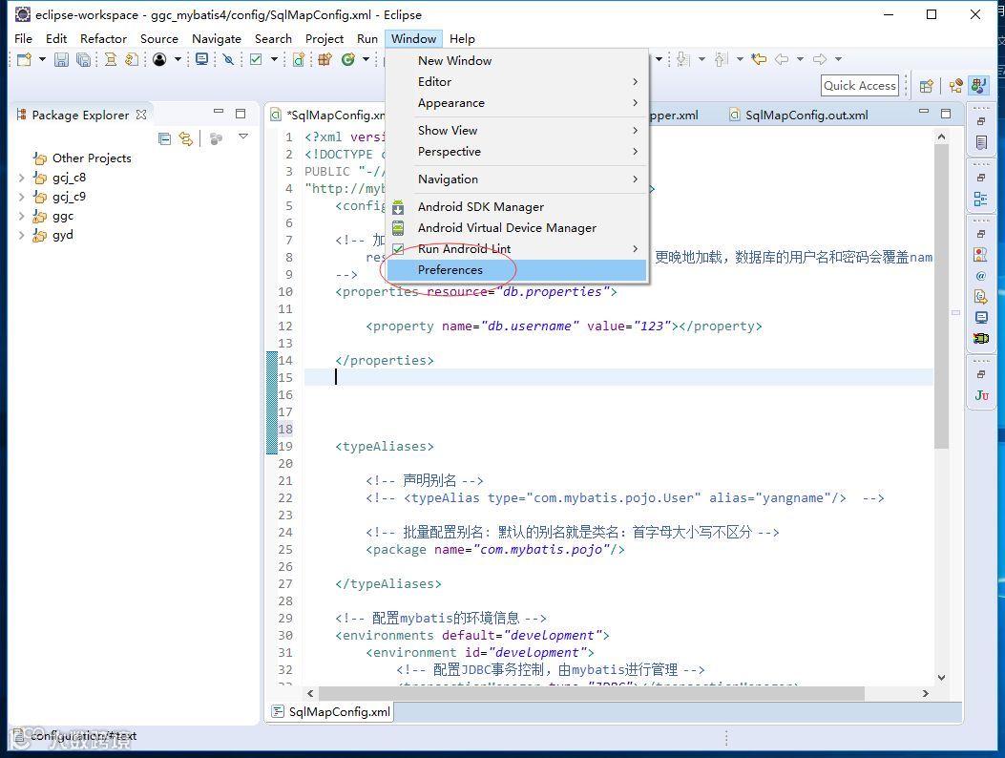The image size is (1005, 758).
Task: Click the Save All toolbar icon
Action: tap(83, 60)
